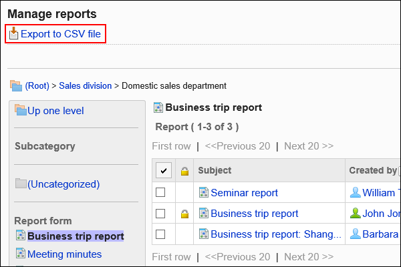Click the user icon next to William
This screenshot has height=267, width=401.
pyautogui.click(x=356, y=192)
